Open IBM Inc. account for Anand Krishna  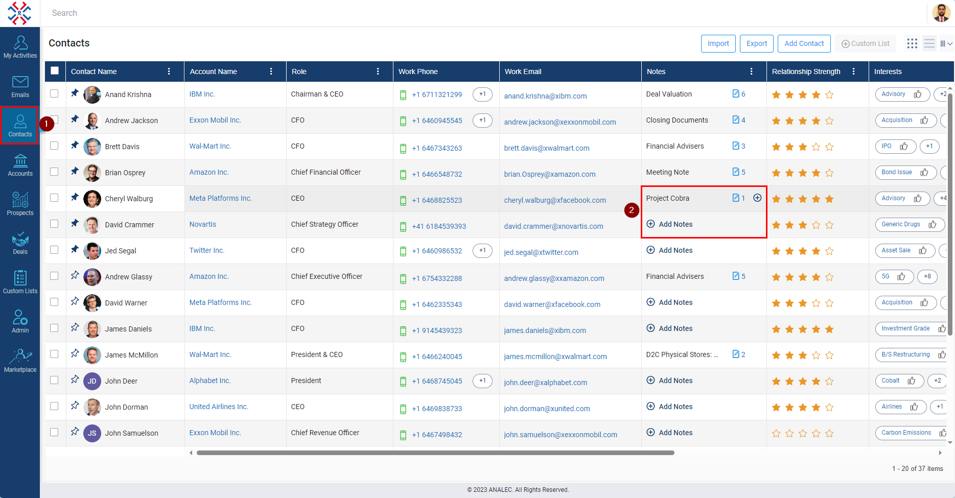point(202,94)
